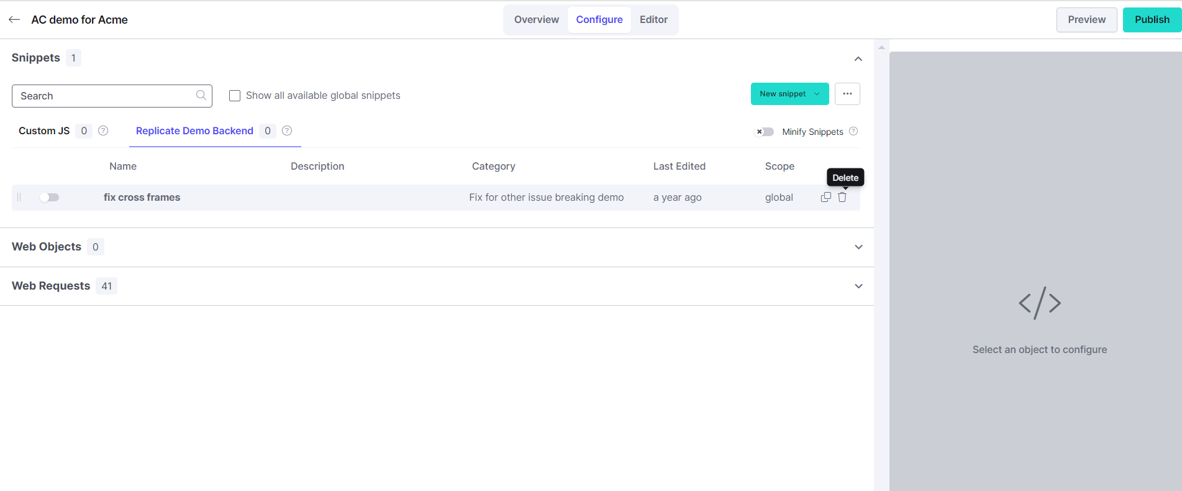
Task: Click the Preview button
Action: tap(1087, 20)
